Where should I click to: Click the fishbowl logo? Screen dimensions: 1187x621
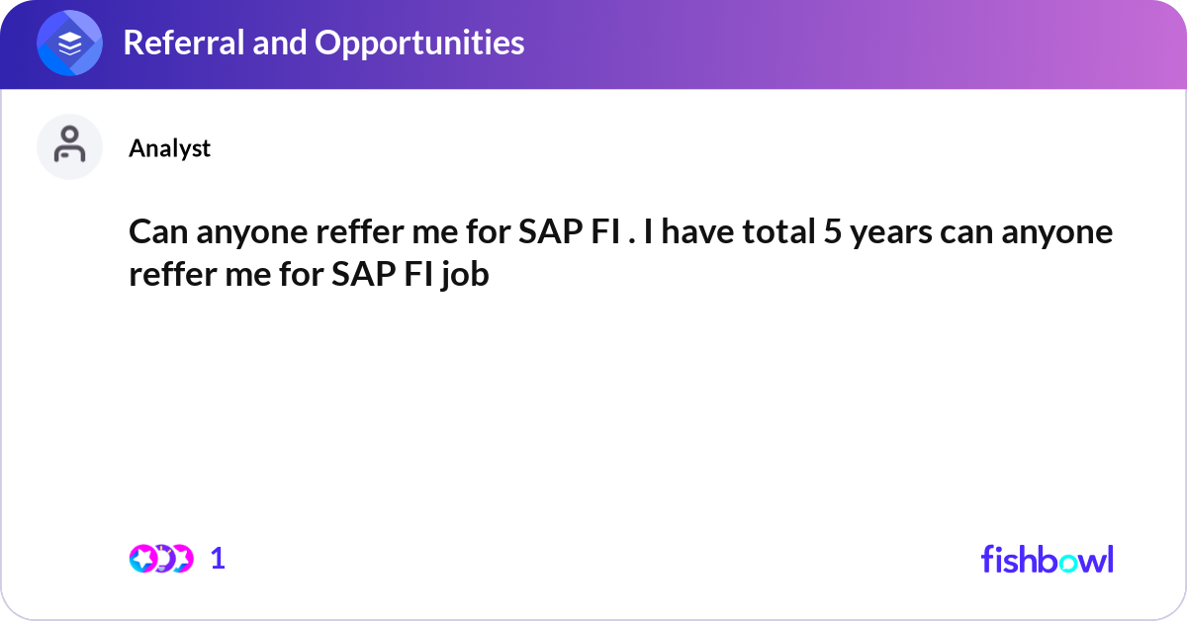[1047, 559]
